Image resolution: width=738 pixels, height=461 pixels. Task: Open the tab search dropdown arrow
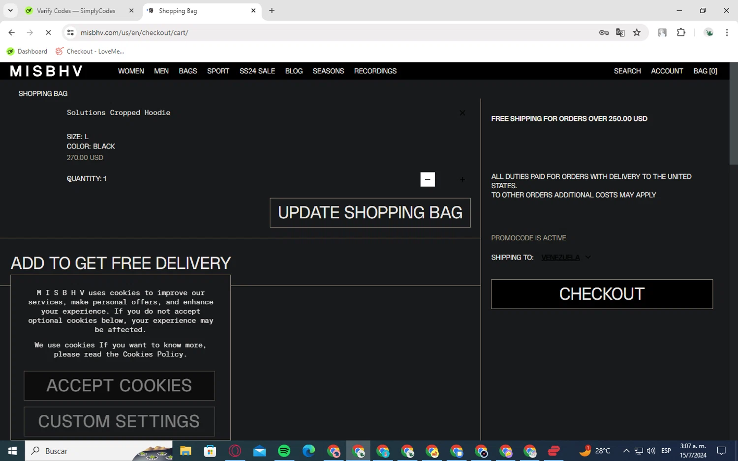click(x=10, y=11)
